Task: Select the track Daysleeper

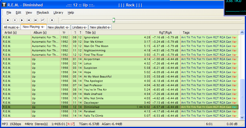Action: point(120,103)
